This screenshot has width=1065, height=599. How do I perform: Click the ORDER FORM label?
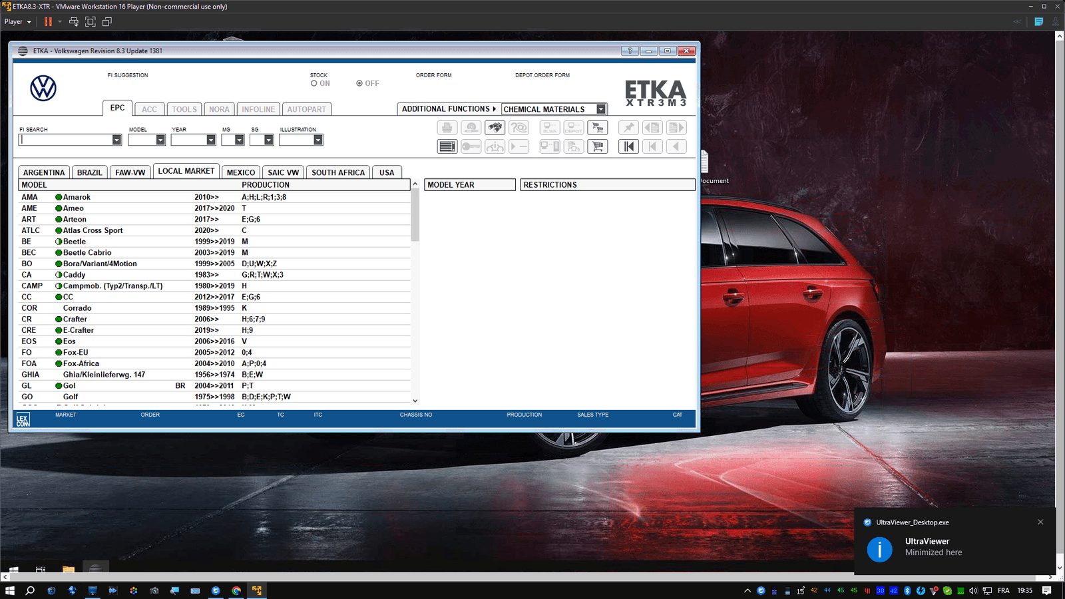tap(433, 75)
